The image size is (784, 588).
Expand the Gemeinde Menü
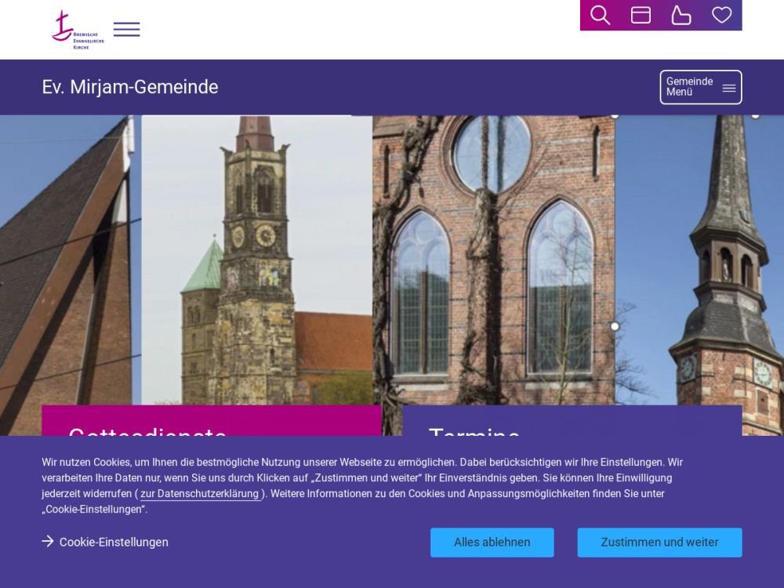[x=700, y=87]
